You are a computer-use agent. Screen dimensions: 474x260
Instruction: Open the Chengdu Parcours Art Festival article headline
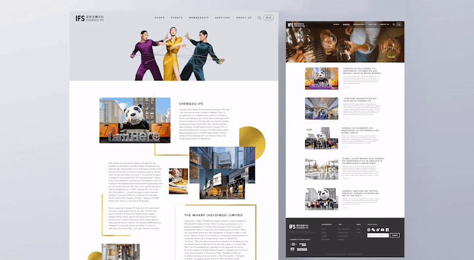[x=360, y=193]
